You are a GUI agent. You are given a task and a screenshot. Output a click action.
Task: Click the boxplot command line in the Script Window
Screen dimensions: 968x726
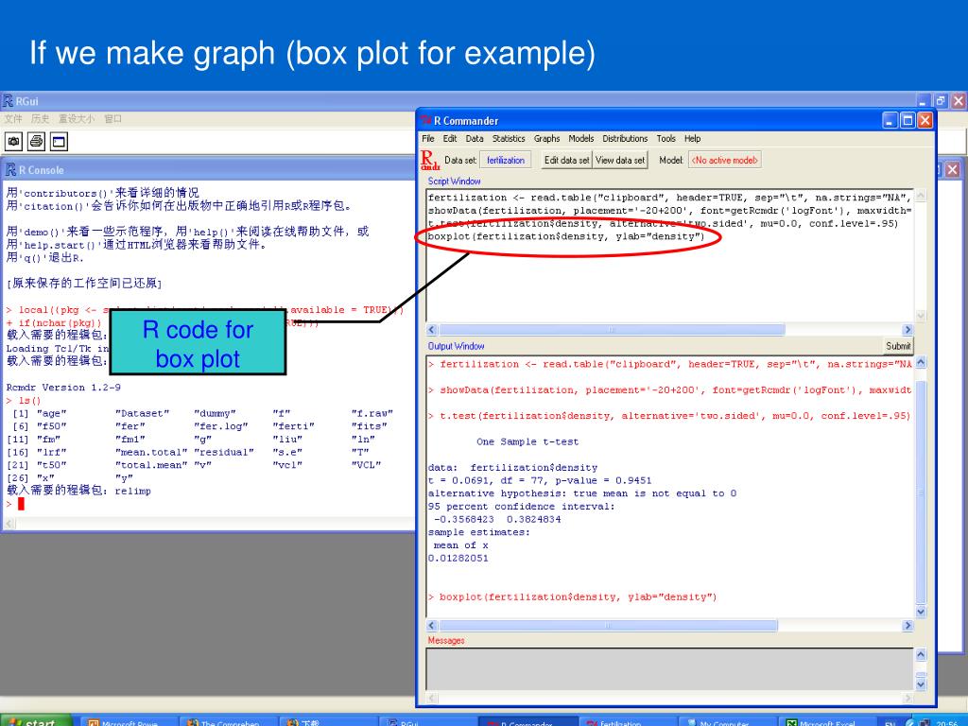click(x=566, y=236)
